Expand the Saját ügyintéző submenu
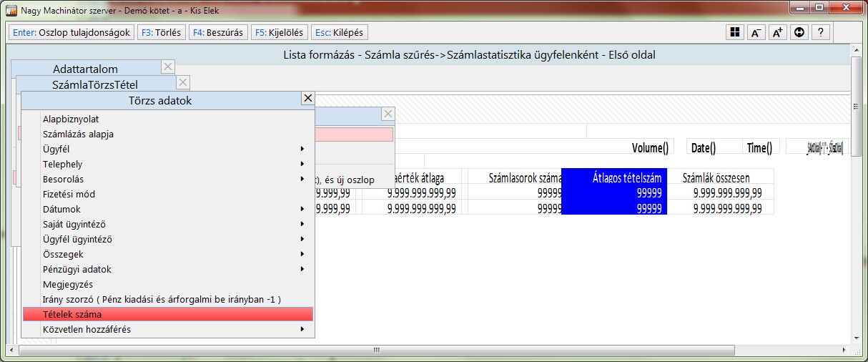The width and height of the screenshot is (868, 362). tap(167, 224)
